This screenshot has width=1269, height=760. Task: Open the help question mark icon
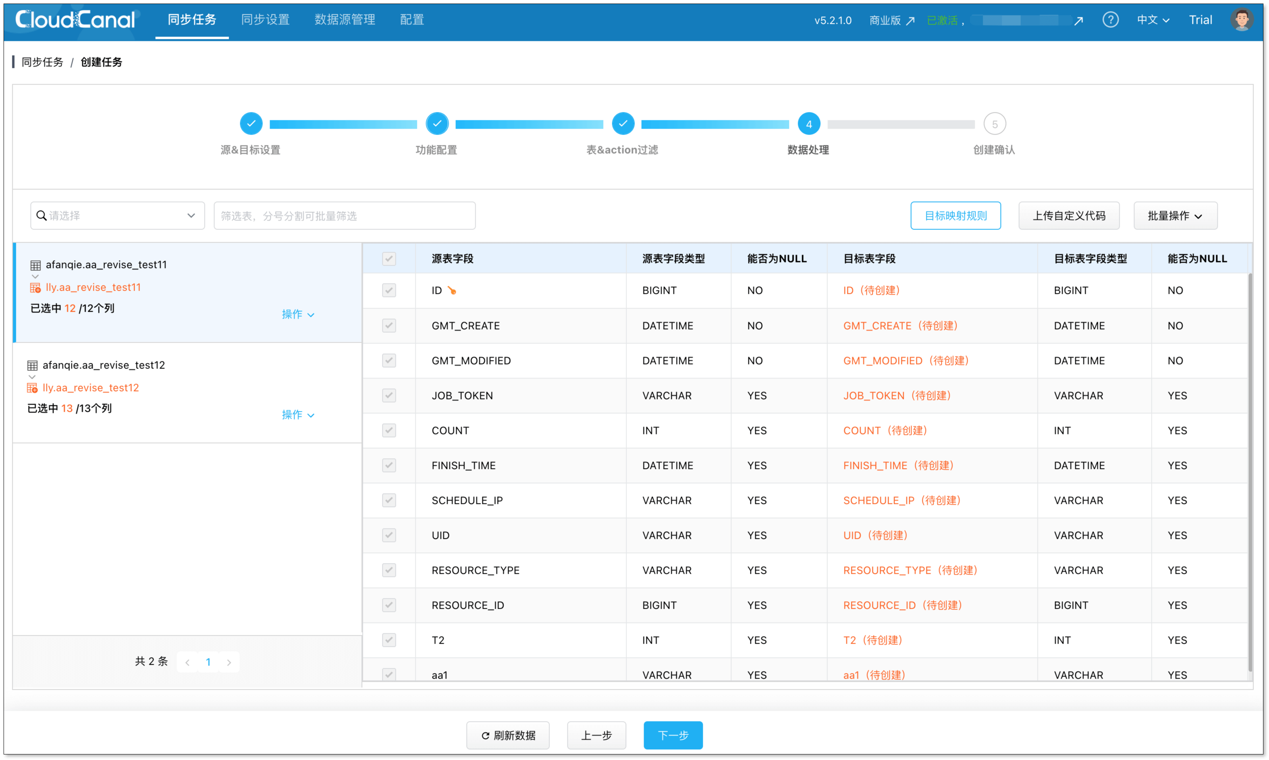[1111, 19]
